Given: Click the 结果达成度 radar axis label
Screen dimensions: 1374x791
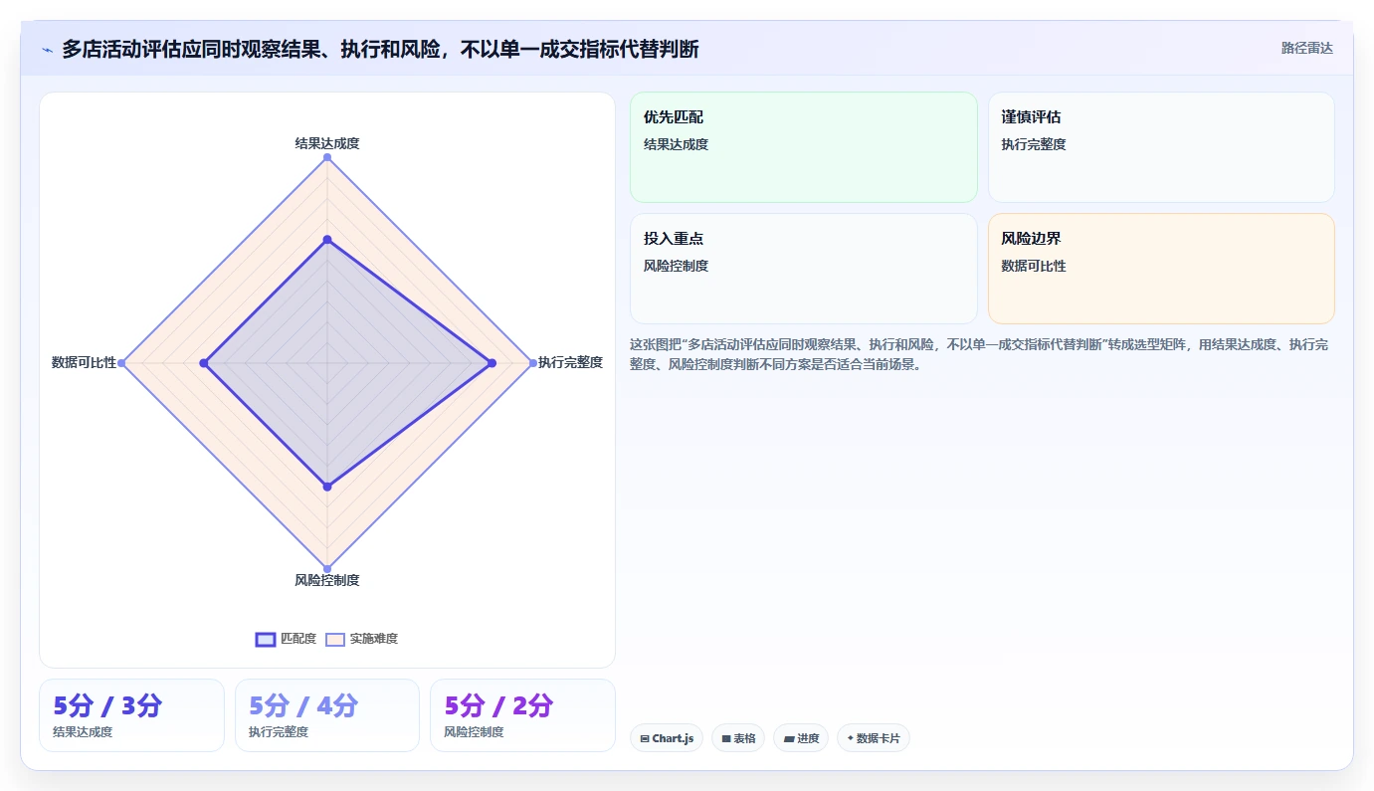Looking at the screenshot, I should point(327,143).
